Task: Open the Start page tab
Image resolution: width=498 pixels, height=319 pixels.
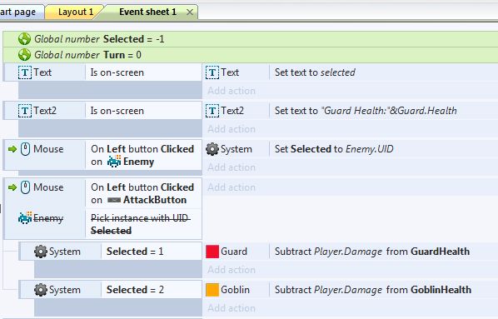Action: point(18,12)
